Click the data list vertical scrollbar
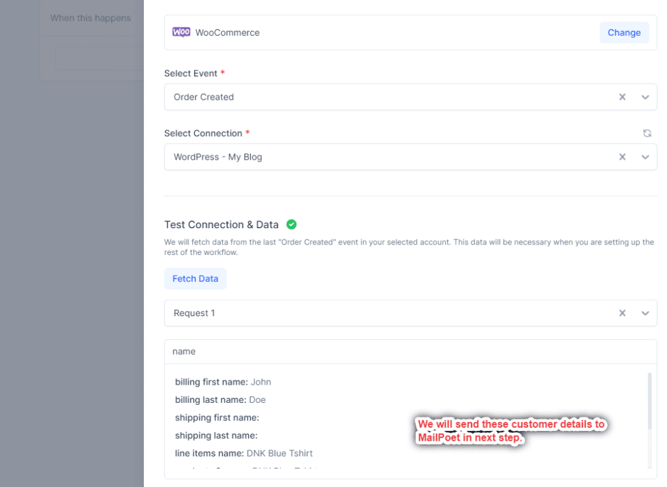 (649, 401)
